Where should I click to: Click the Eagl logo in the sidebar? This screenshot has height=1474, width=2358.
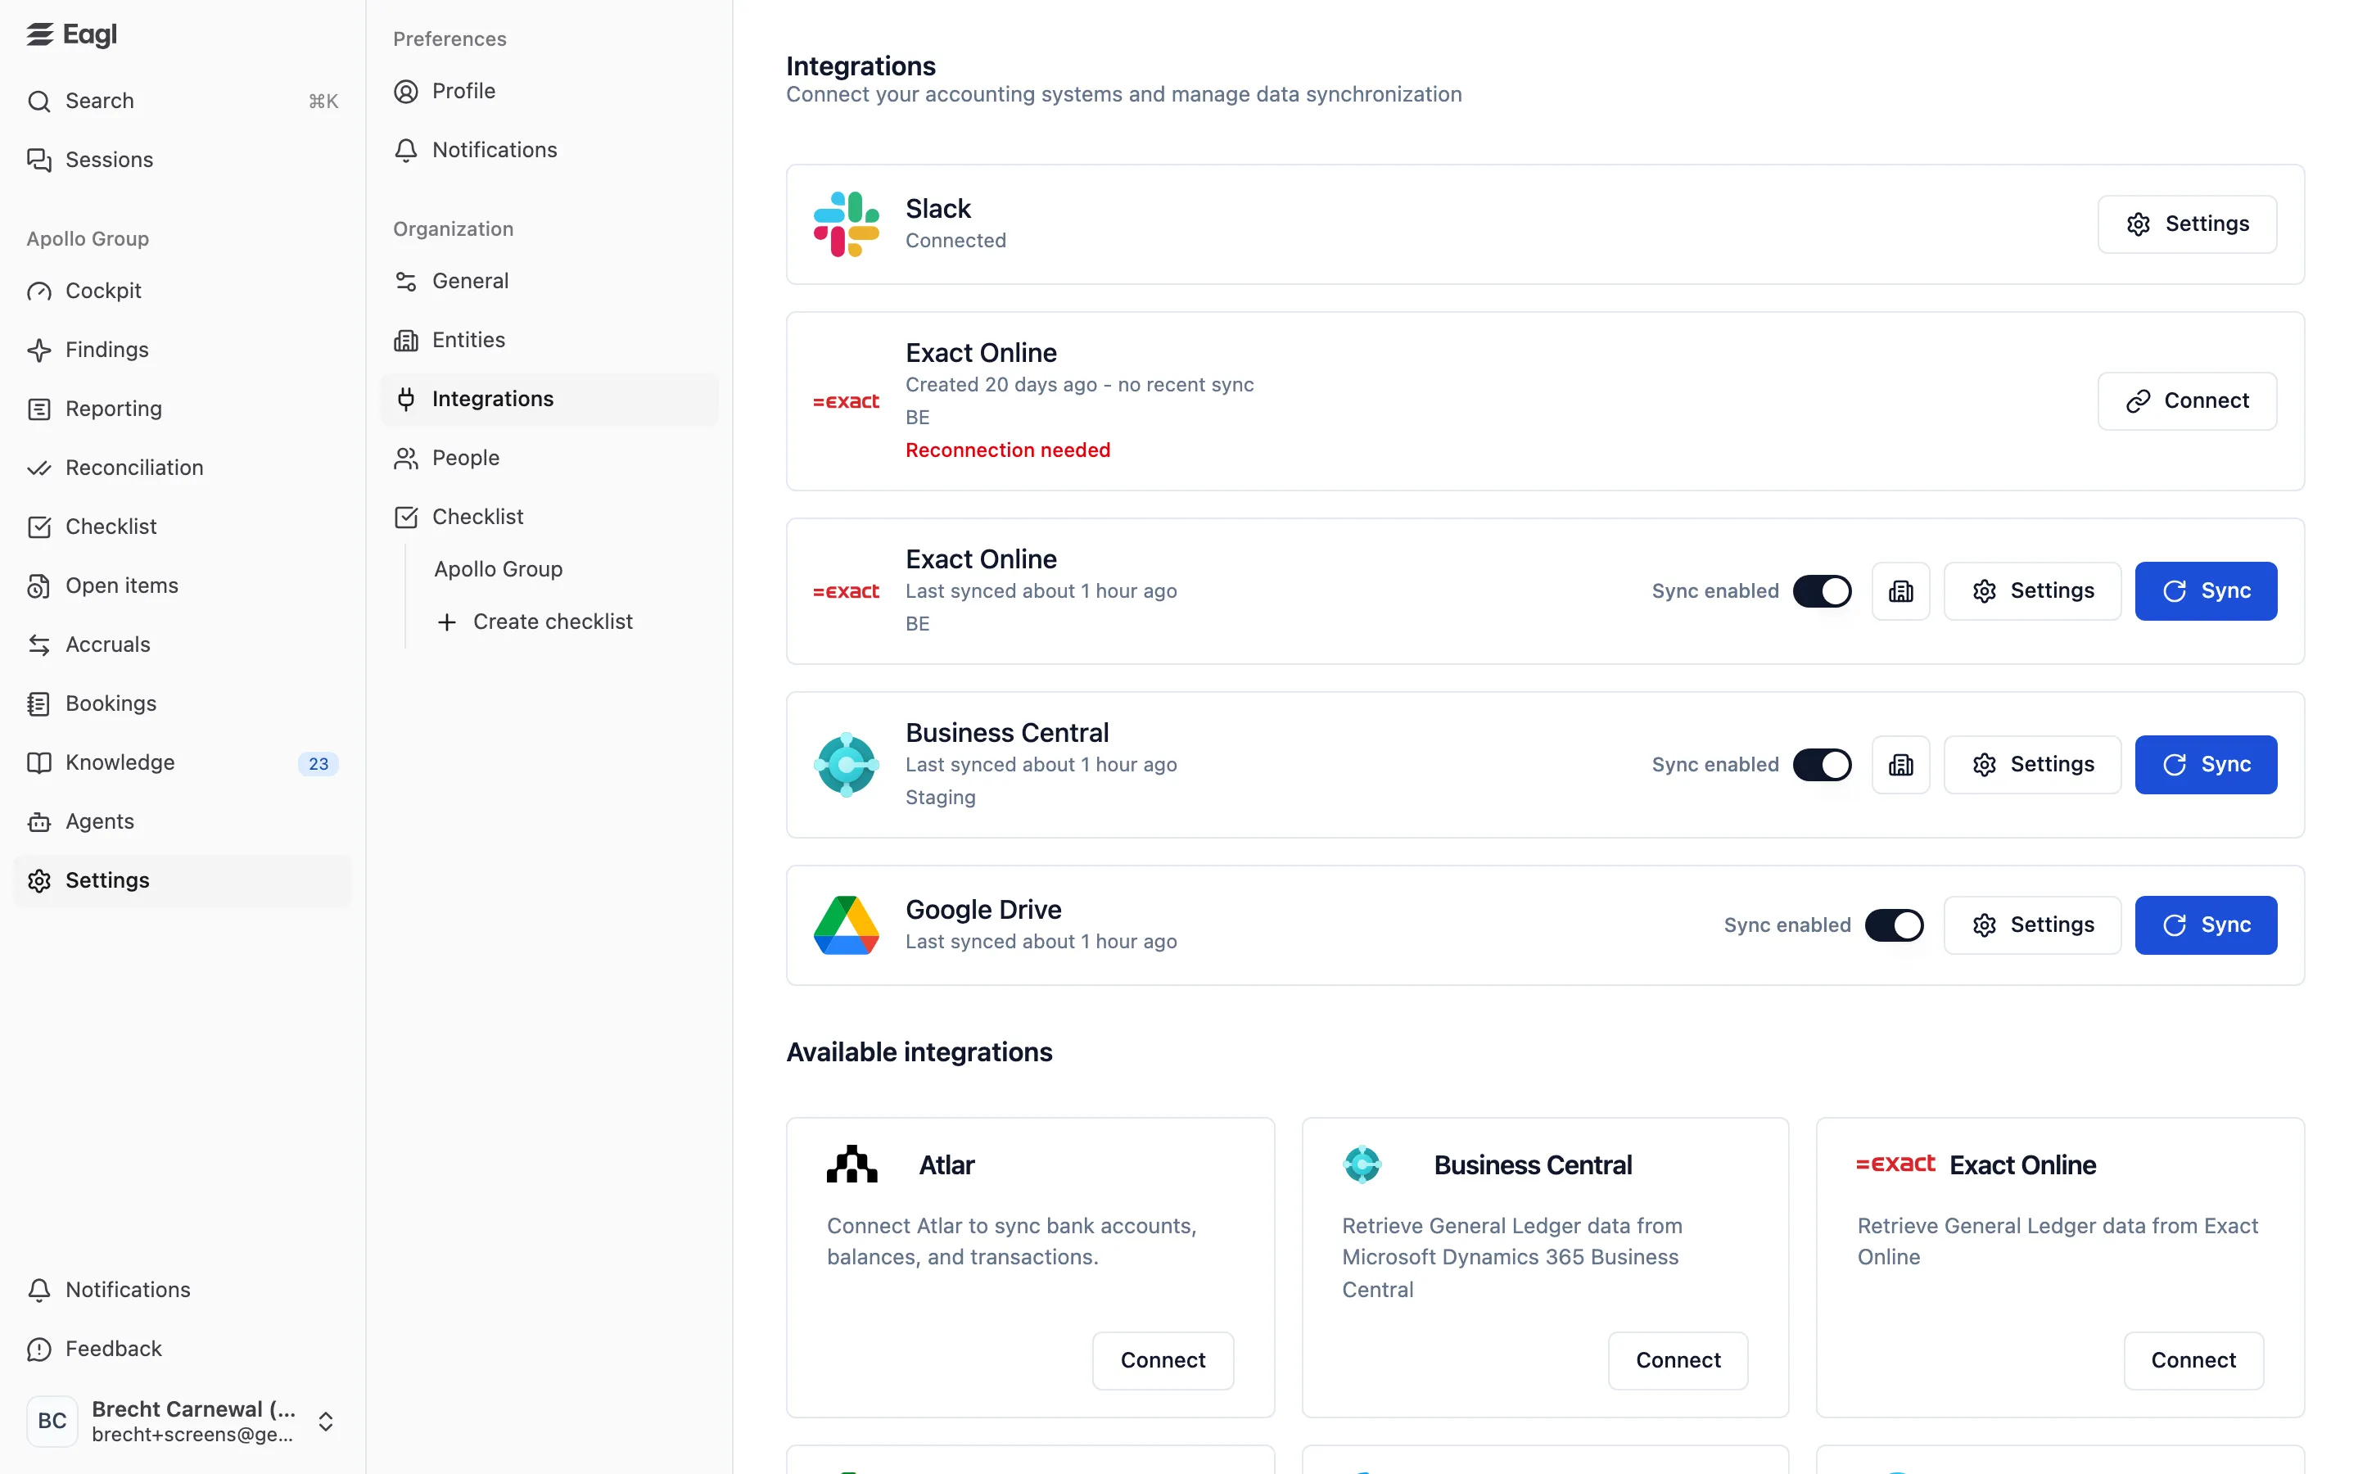71,34
